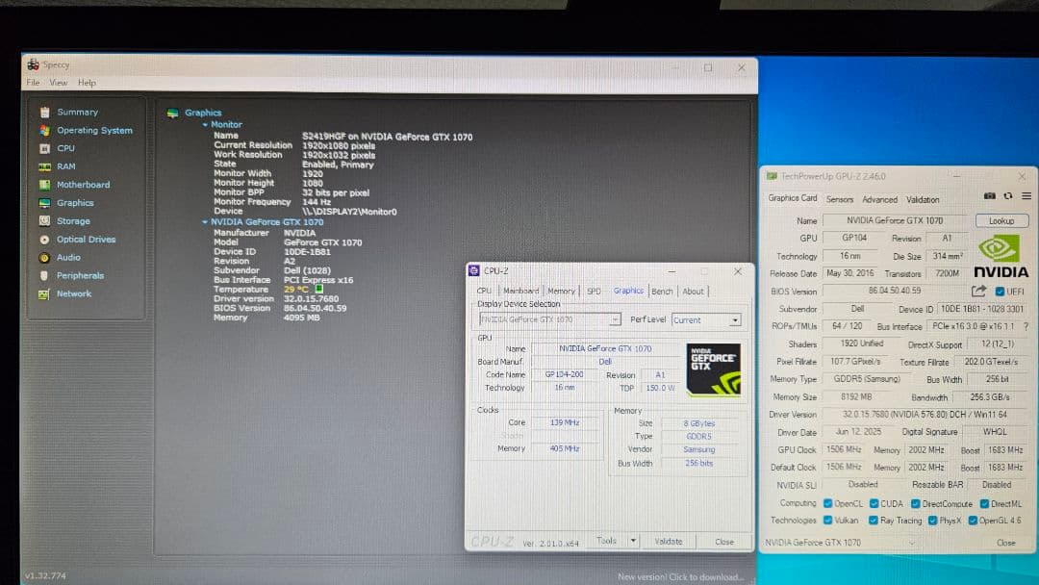Click the NVIDIA logo in GPU-Z
Viewport: 1039px width, 585px height.
1001,247
